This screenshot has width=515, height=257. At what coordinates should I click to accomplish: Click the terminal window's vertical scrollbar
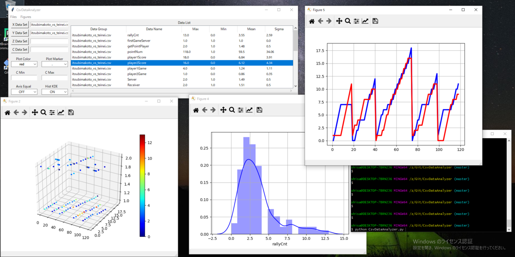point(509,184)
